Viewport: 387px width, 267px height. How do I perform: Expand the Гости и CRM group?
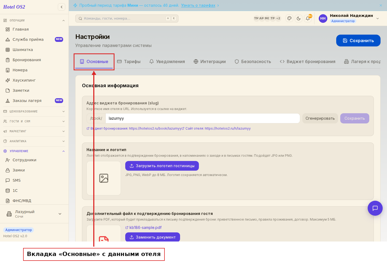coord(34,121)
